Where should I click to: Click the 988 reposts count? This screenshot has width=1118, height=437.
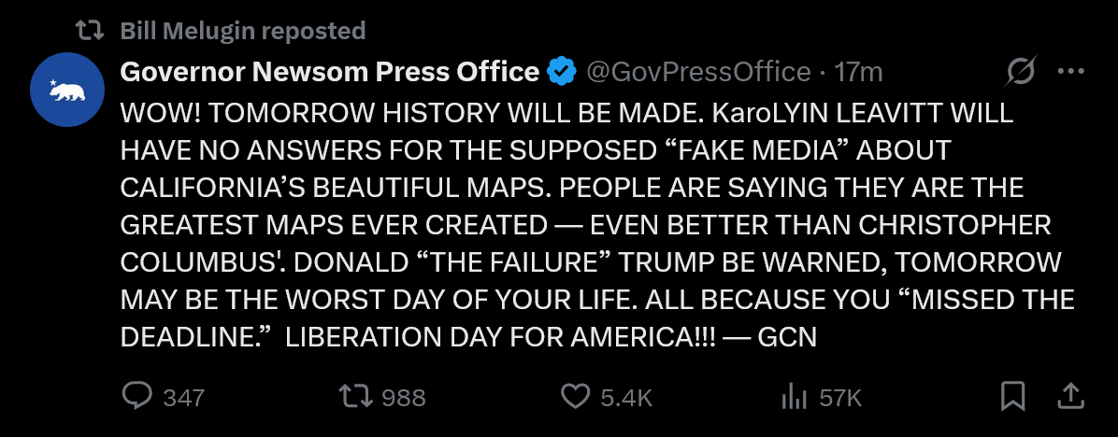point(404,397)
